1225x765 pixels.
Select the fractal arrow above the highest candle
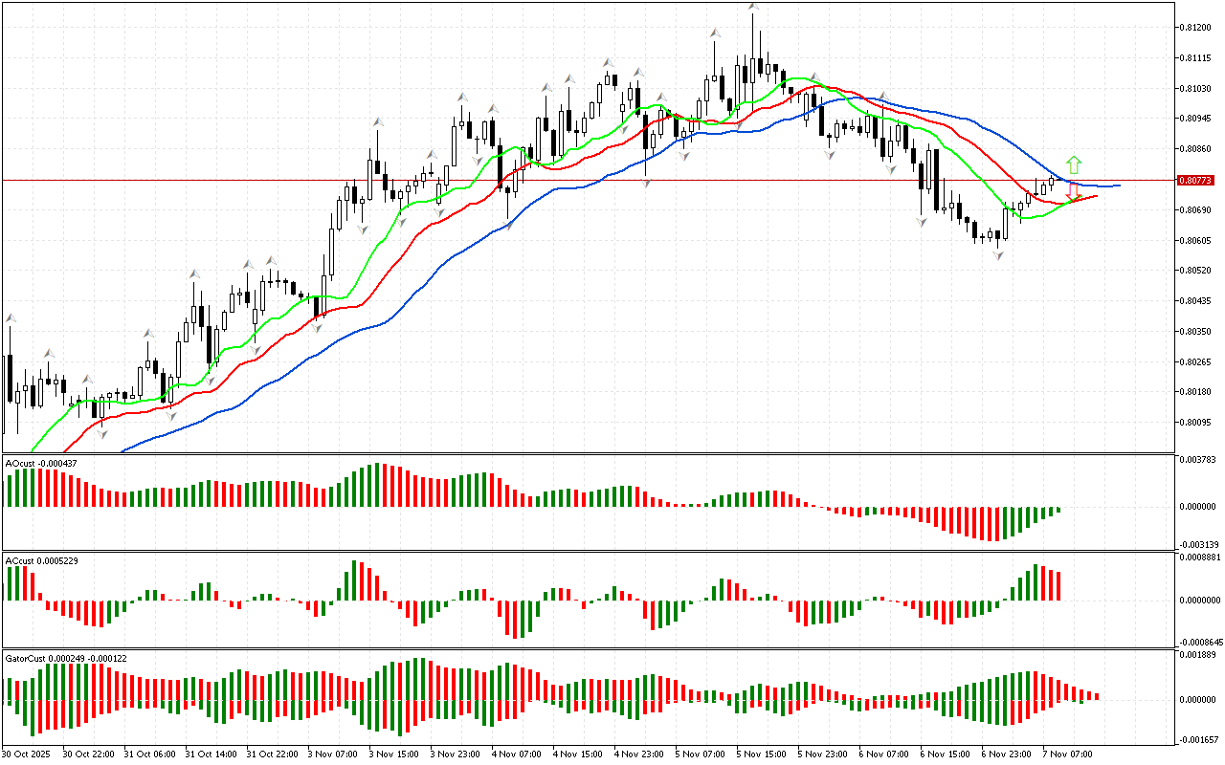[753, 8]
